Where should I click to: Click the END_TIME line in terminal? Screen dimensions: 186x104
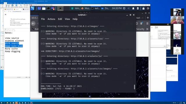point(61,86)
